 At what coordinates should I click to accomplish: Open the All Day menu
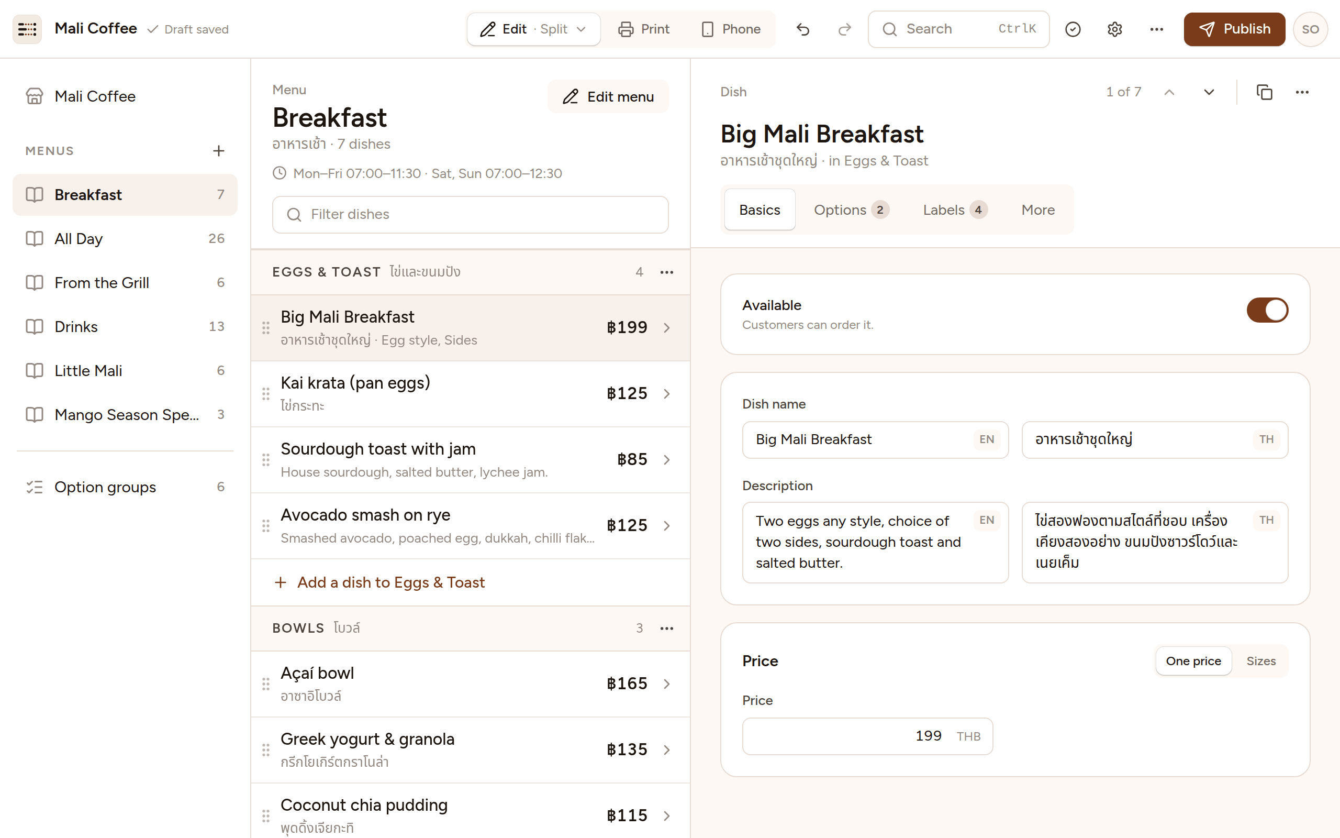coord(125,239)
